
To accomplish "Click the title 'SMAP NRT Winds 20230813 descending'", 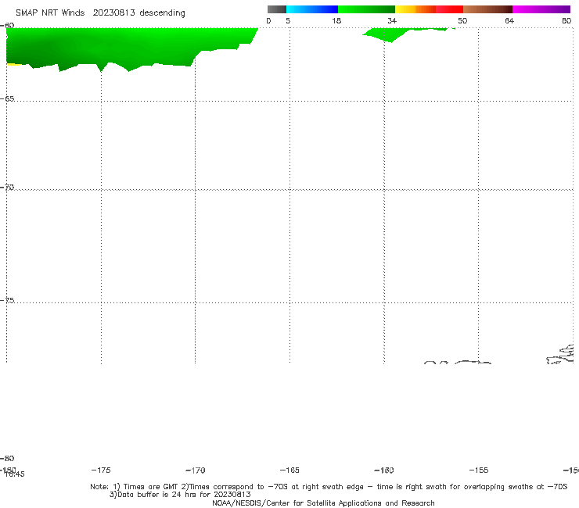I will coord(100,13).
